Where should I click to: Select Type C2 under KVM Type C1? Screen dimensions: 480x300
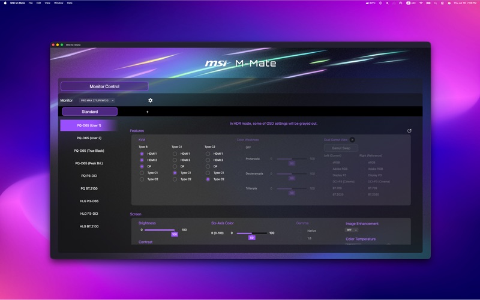click(175, 179)
